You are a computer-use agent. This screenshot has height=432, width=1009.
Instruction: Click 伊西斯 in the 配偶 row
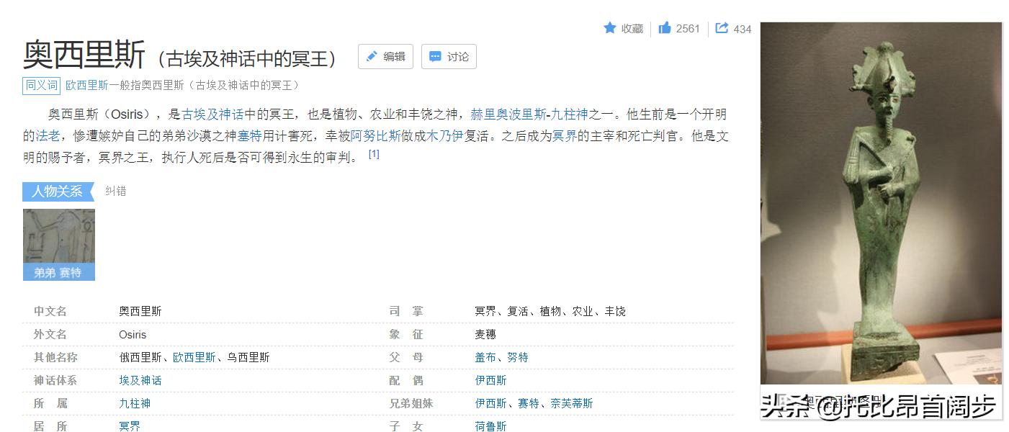pyautogui.click(x=490, y=379)
